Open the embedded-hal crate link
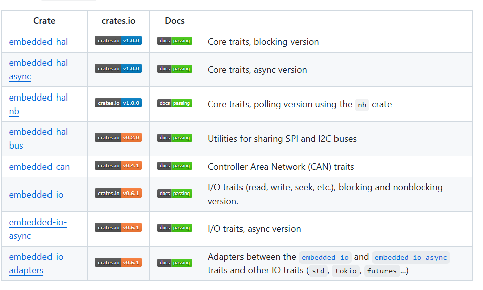 [38, 42]
